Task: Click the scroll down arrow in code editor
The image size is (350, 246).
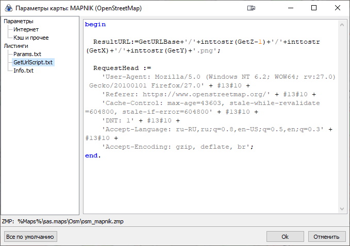Action: (x=342, y=209)
